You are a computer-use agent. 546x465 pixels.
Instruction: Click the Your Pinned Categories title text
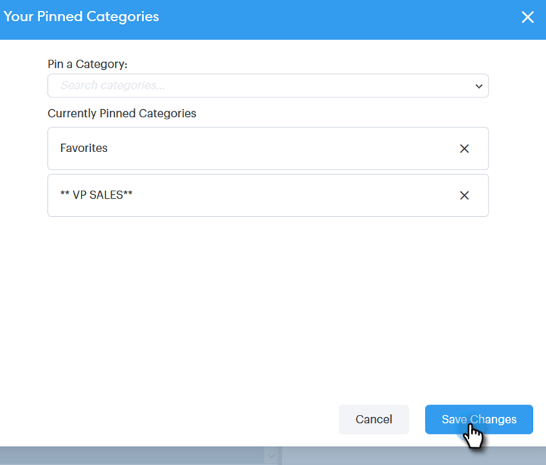click(81, 16)
